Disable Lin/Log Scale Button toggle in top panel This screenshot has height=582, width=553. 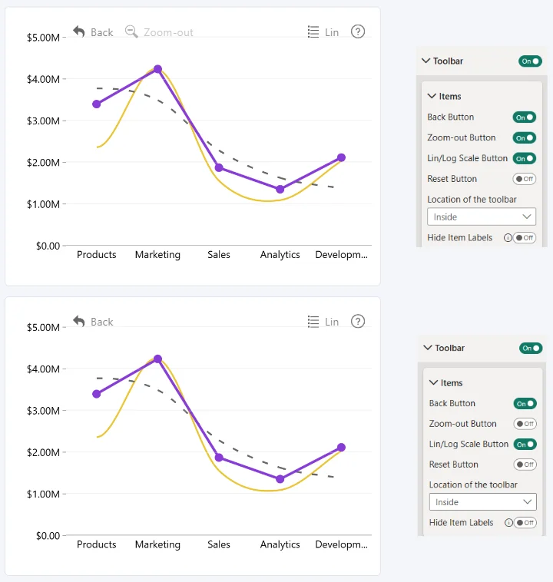click(x=524, y=158)
